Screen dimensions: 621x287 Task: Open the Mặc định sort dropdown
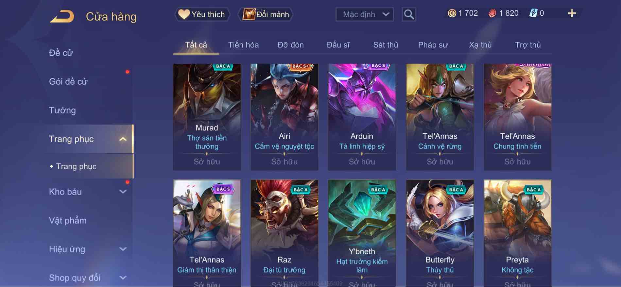[365, 14]
